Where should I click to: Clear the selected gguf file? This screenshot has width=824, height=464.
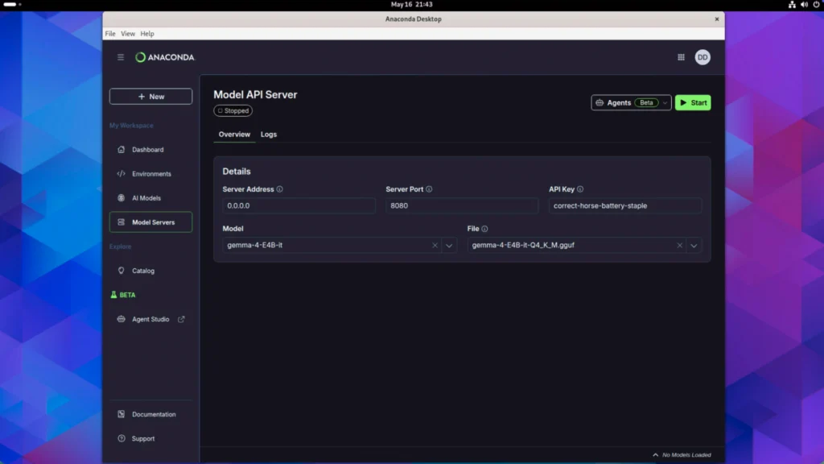click(x=679, y=246)
